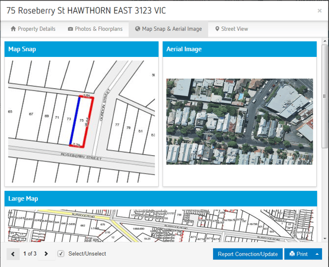This screenshot has height=267, width=329.
Task: Go to next property with right arrow
Action: [46, 254]
